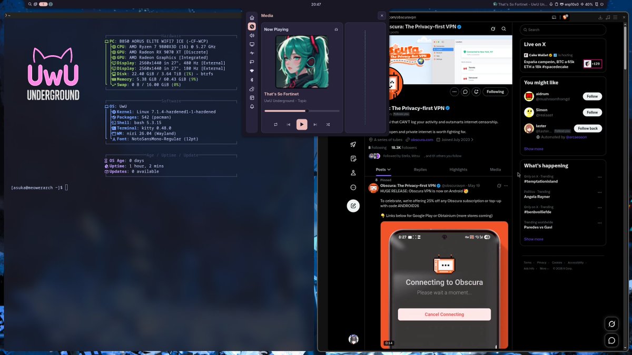Open the home section in the Media panel sidebar

pos(252,17)
